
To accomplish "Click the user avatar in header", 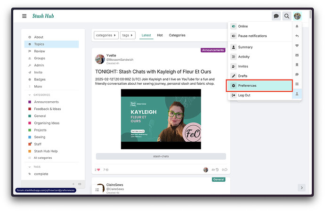I will [x=297, y=16].
